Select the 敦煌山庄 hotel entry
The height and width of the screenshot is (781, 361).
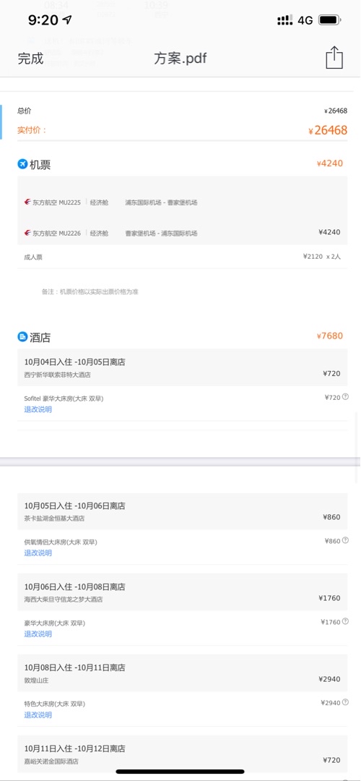click(183, 673)
